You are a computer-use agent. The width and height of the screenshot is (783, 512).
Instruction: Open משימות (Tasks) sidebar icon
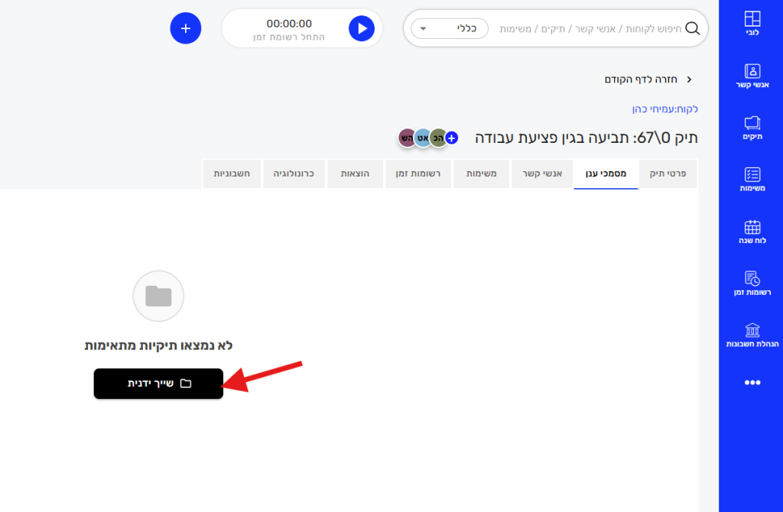[752, 180]
